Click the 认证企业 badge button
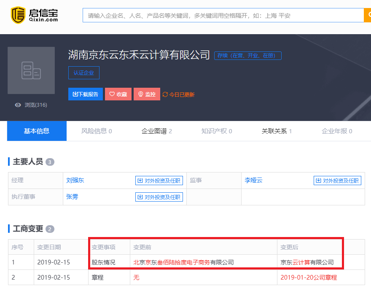The image size is (371, 291). tap(84, 73)
